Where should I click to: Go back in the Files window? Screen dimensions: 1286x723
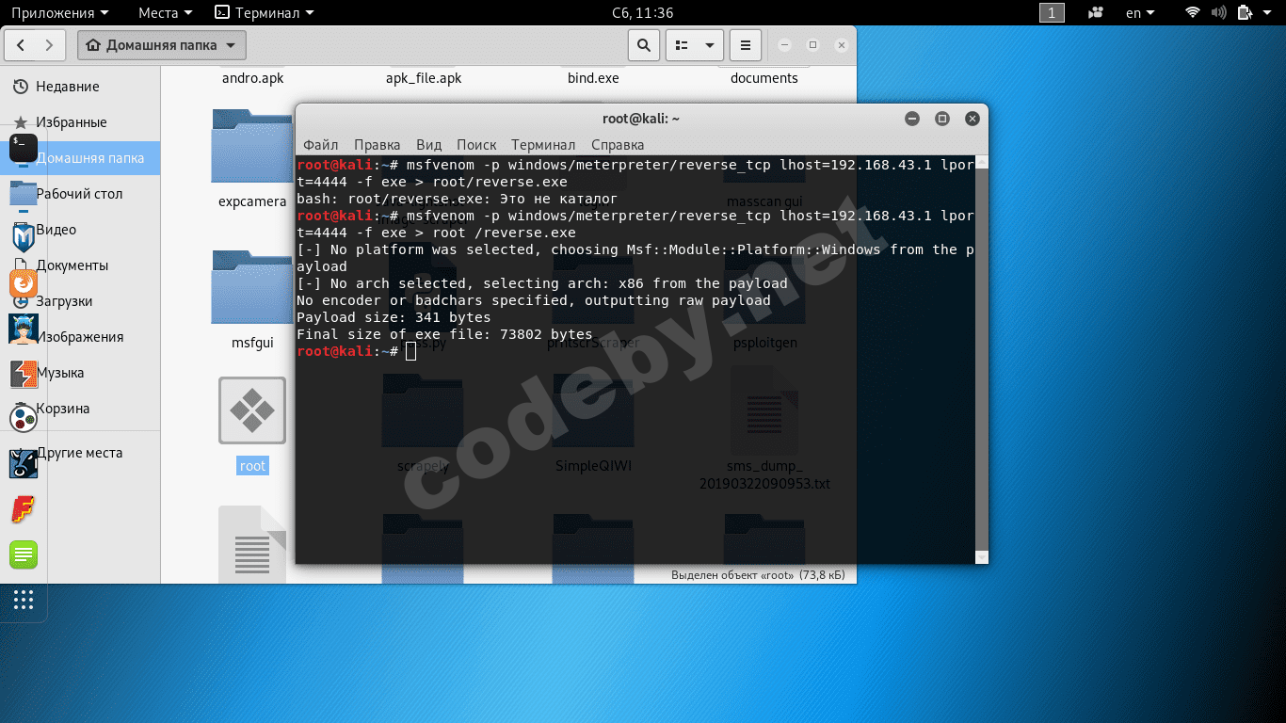click(x=21, y=45)
